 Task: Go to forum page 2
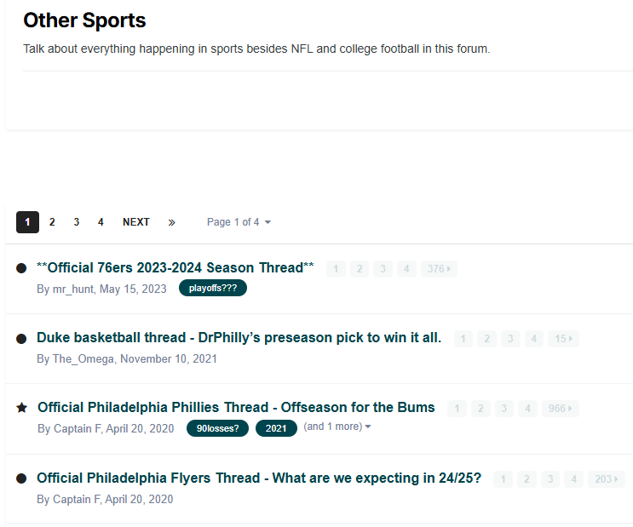coord(52,222)
